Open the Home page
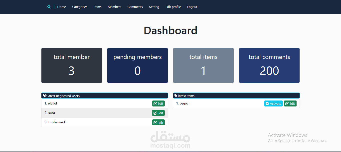Image resolution: width=341 pixels, height=152 pixels. (61, 7)
